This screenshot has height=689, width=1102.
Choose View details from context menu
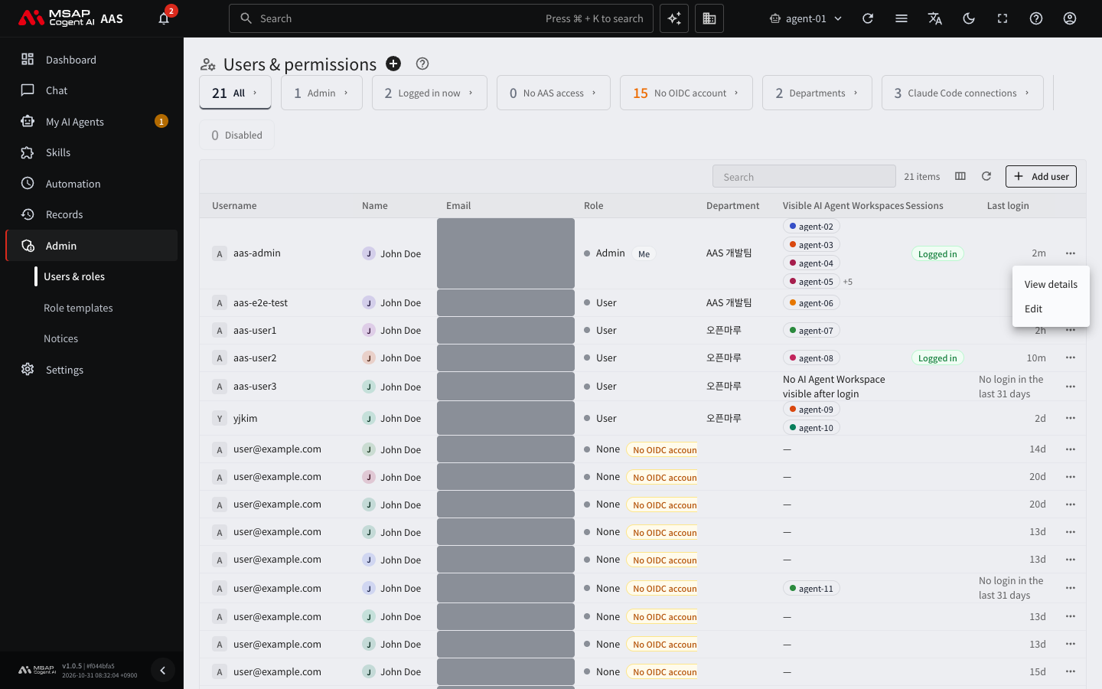tap(1051, 284)
